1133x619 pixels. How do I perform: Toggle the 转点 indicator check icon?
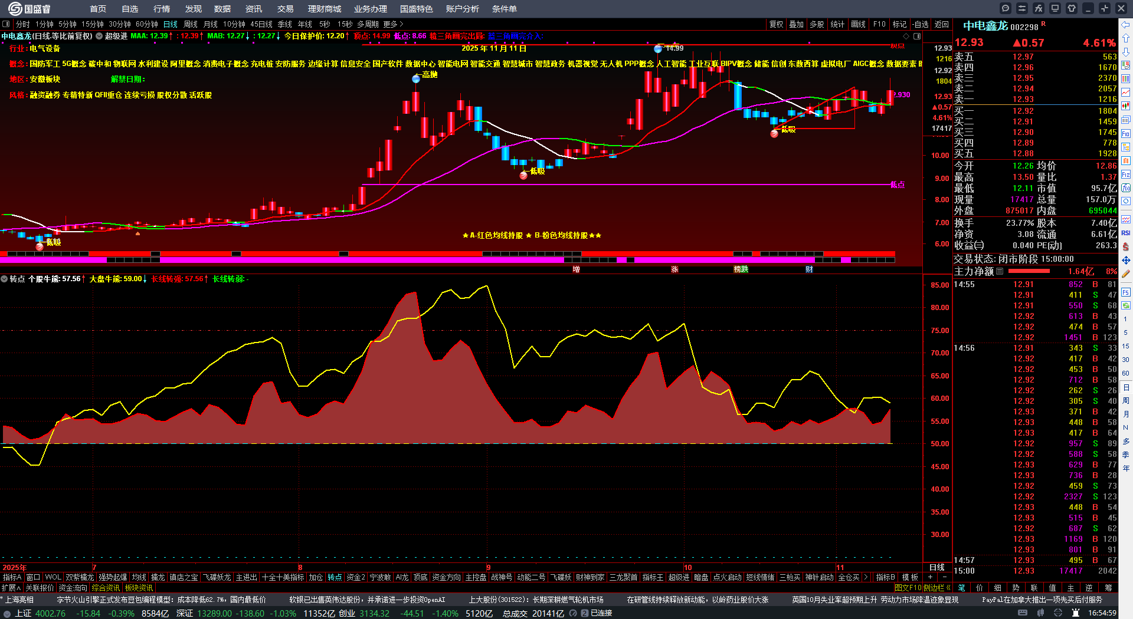pyautogui.click(x=4, y=279)
